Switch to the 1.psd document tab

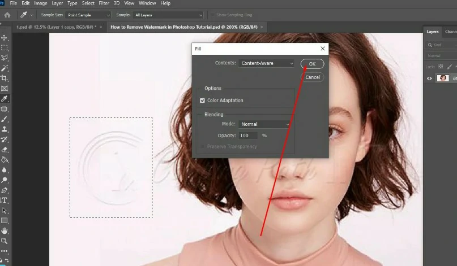click(56, 27)
